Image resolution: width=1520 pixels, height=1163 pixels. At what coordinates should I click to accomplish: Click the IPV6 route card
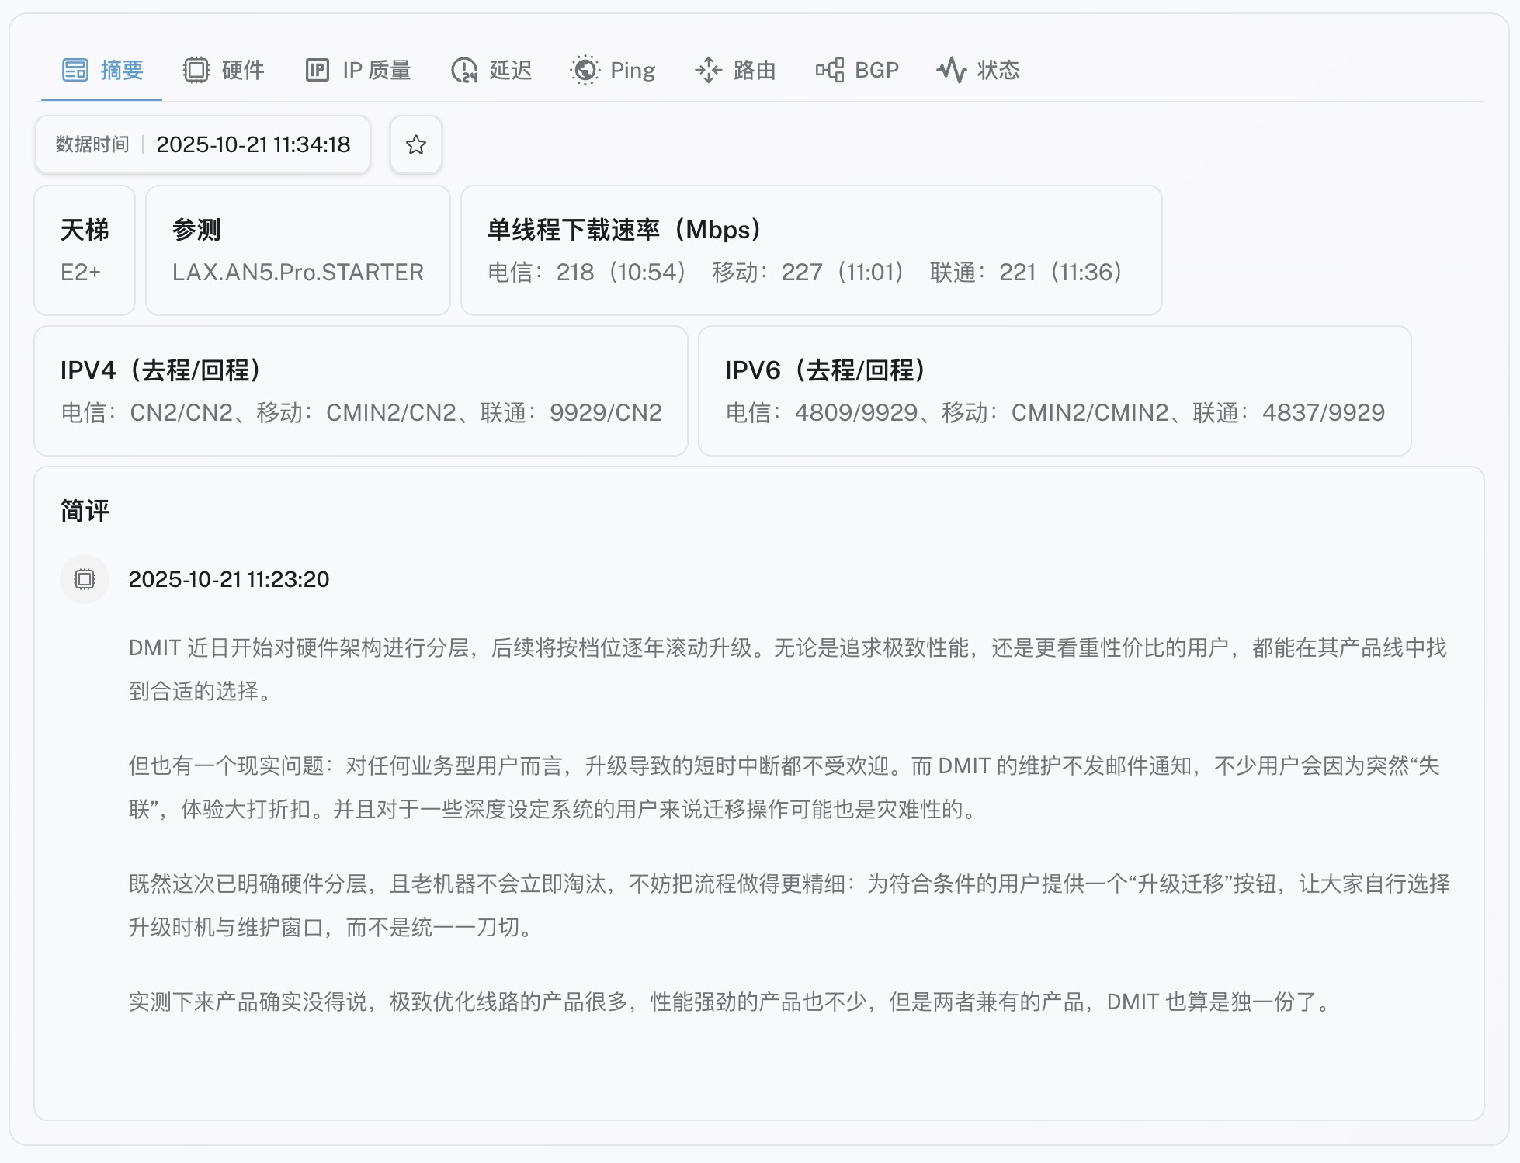click(1053, 391)
